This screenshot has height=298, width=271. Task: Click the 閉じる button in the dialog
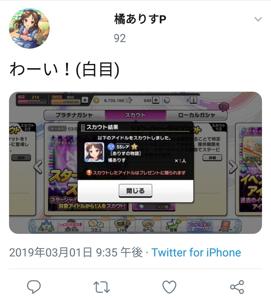(135, 191)
